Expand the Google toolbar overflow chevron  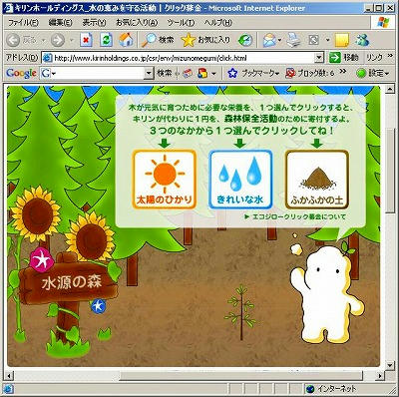pyautogui.click(x=343, y=71)
